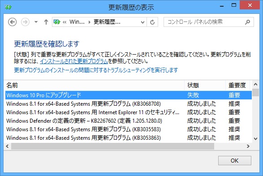
Task: Sort by the 名前 column header
Action: [x=94, y=86]
